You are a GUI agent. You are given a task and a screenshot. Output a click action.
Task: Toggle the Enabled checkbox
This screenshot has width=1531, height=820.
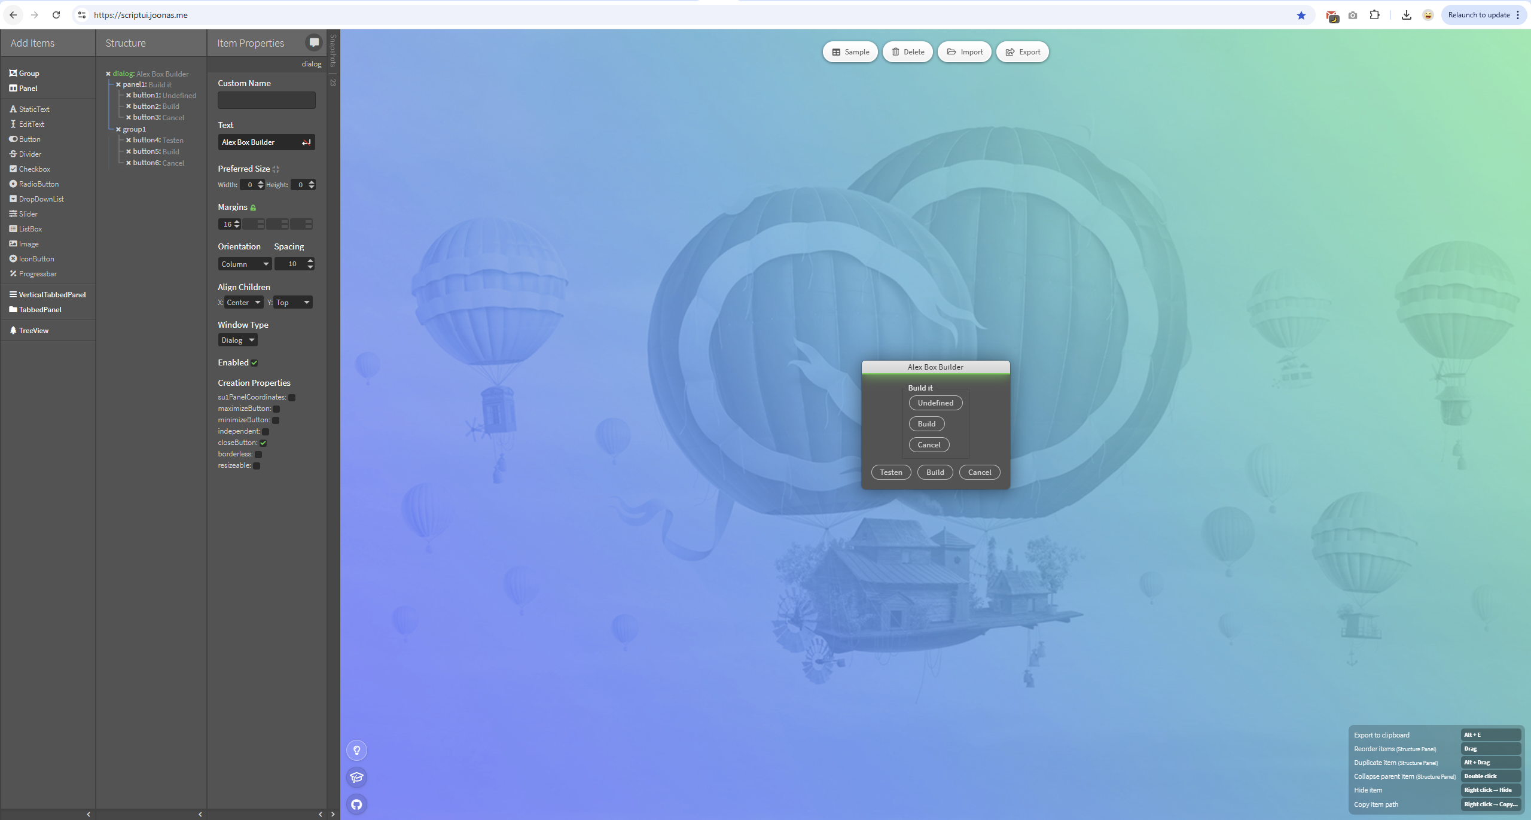(254, 363)
